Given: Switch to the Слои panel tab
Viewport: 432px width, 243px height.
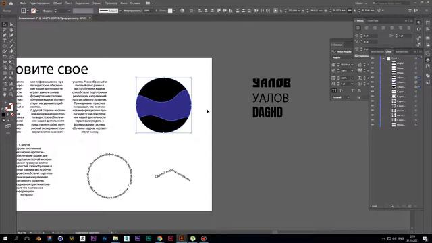Looking at the screenshot, I should tap(389, 51).
